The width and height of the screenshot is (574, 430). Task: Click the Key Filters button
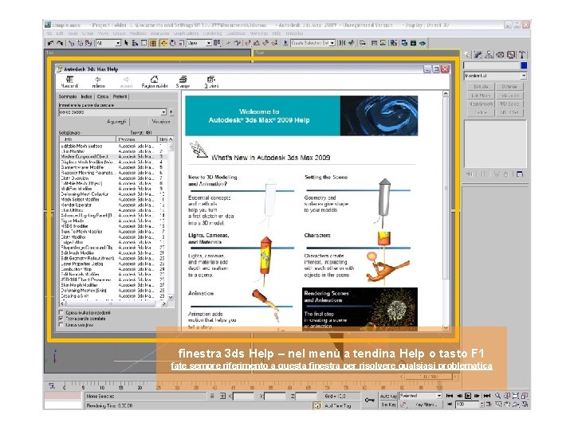tap(425, 405)
